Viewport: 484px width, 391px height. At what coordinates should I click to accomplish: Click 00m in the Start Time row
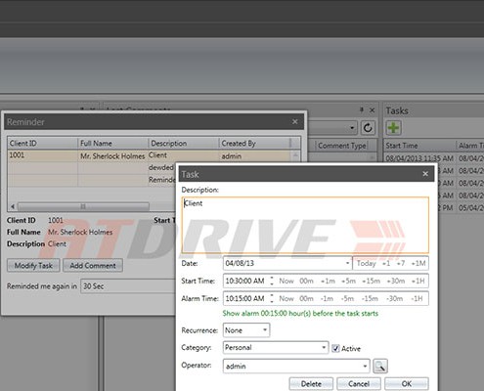coord(306,281)
